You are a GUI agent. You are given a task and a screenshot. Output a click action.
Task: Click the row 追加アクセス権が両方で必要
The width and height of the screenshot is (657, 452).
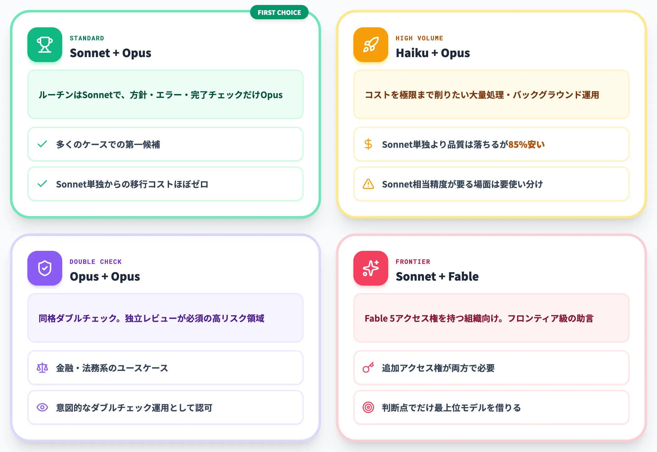coord(492,368)
